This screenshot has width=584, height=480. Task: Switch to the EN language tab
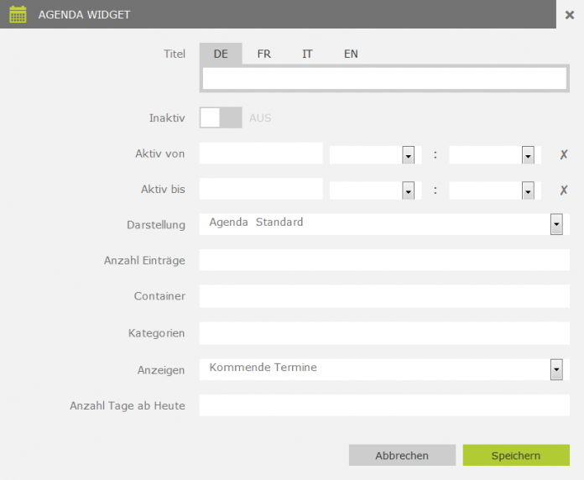coord(351,54)
